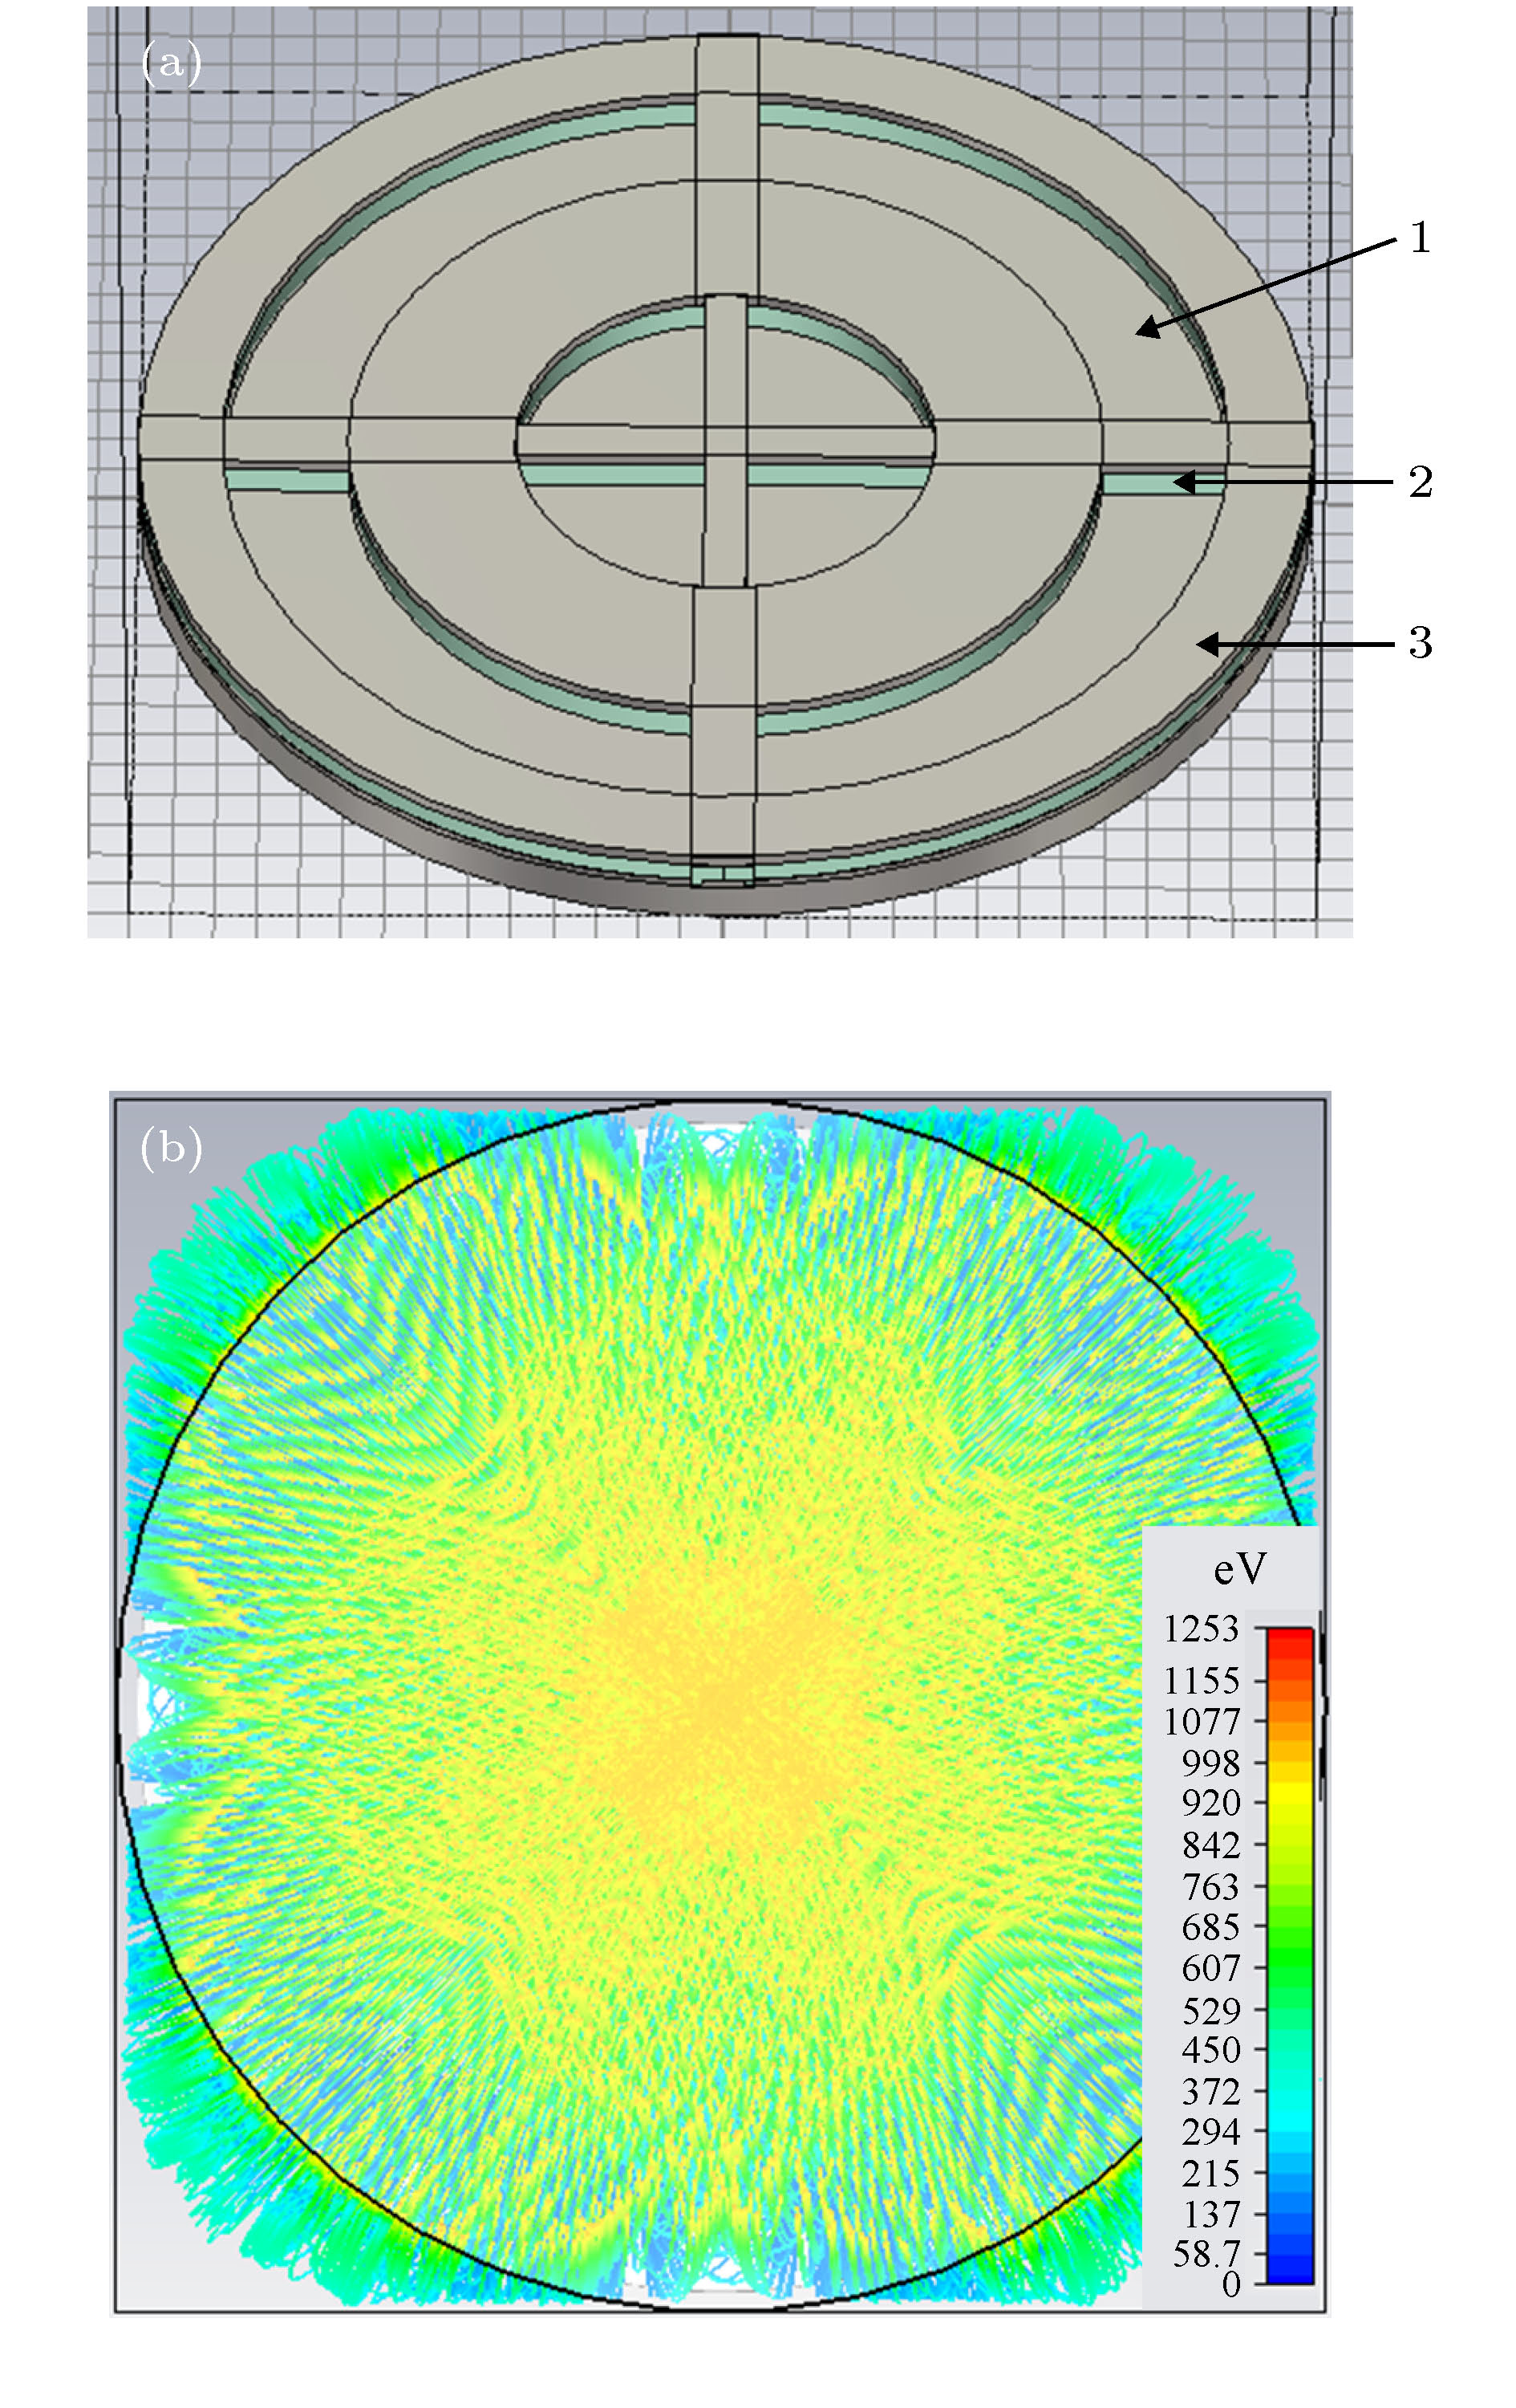The height and width of the screenshot is (2408, 1516).
Task: Click the 998 value on the color scale
Action: [1210, 1763]
